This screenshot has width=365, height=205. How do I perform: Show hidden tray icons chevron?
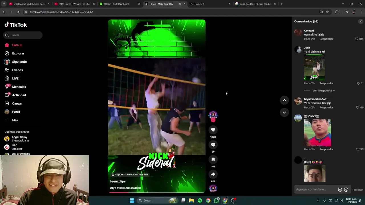coord(319,200)
